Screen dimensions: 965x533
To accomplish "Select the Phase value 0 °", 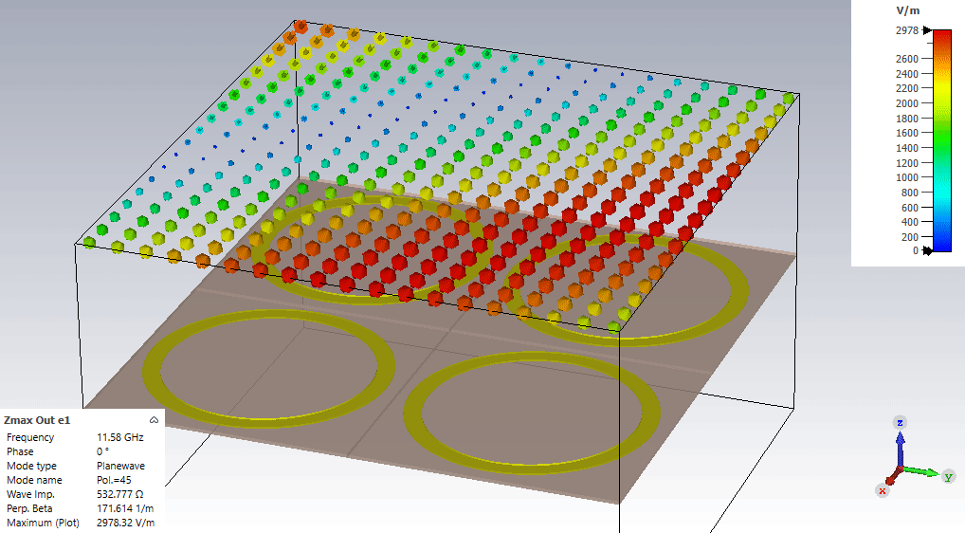I will pos(102,451).
